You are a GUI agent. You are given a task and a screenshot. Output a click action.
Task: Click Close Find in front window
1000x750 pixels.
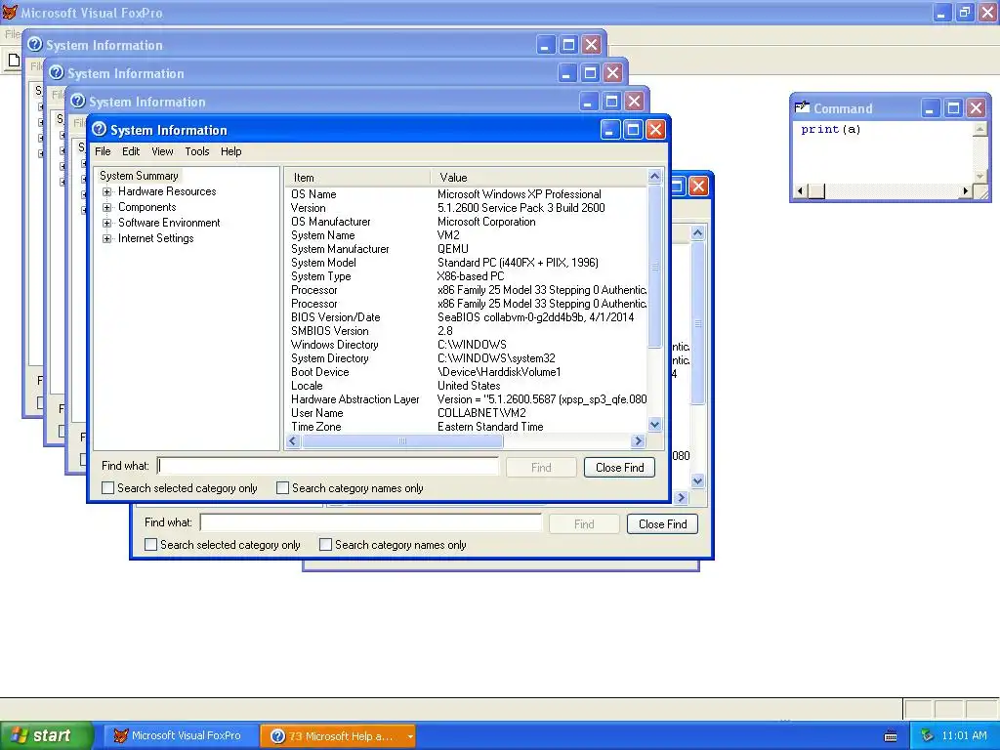[619, 468]
